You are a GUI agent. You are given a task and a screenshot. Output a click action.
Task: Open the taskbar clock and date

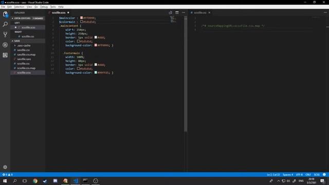[312, 181]
